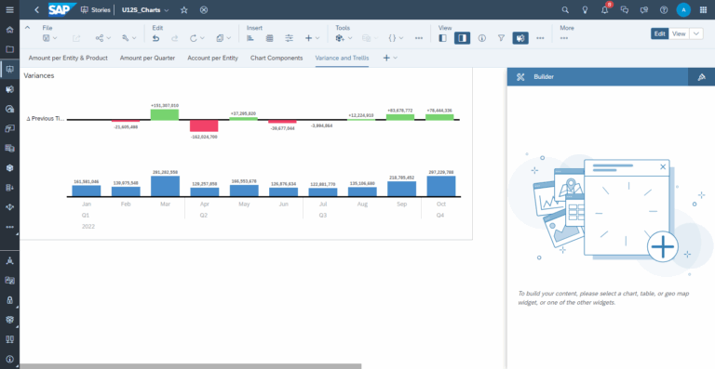Open the Account per Entity tab
715x369 pixels.
pyautogui.click(x=212, y=58)
